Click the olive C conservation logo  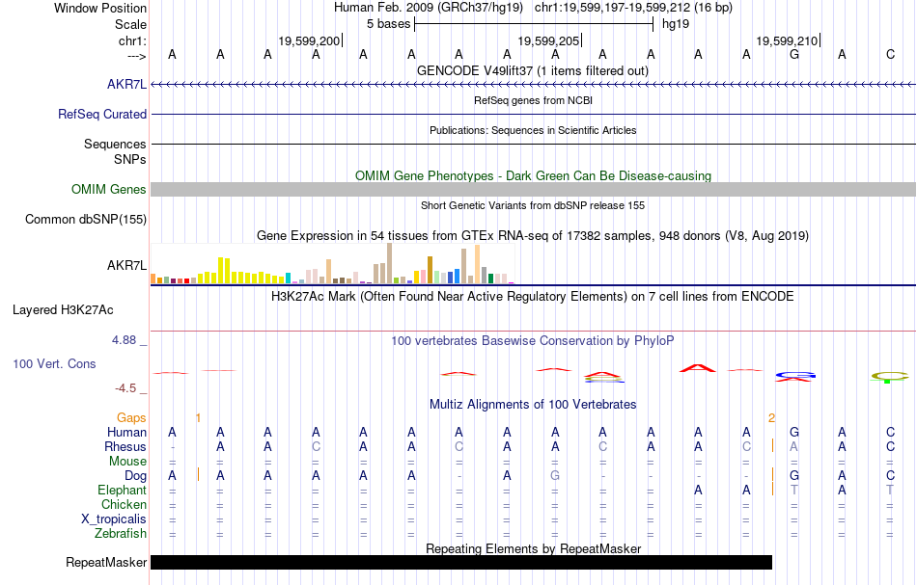(890, 377)
